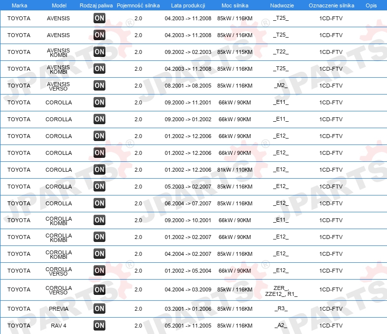The width and height of the screenshot is (387, 334).
Task: Click the ON badge in the Corolla Kombi 09.2000 -> 10.2001 row
Action: tap(99, 220)
